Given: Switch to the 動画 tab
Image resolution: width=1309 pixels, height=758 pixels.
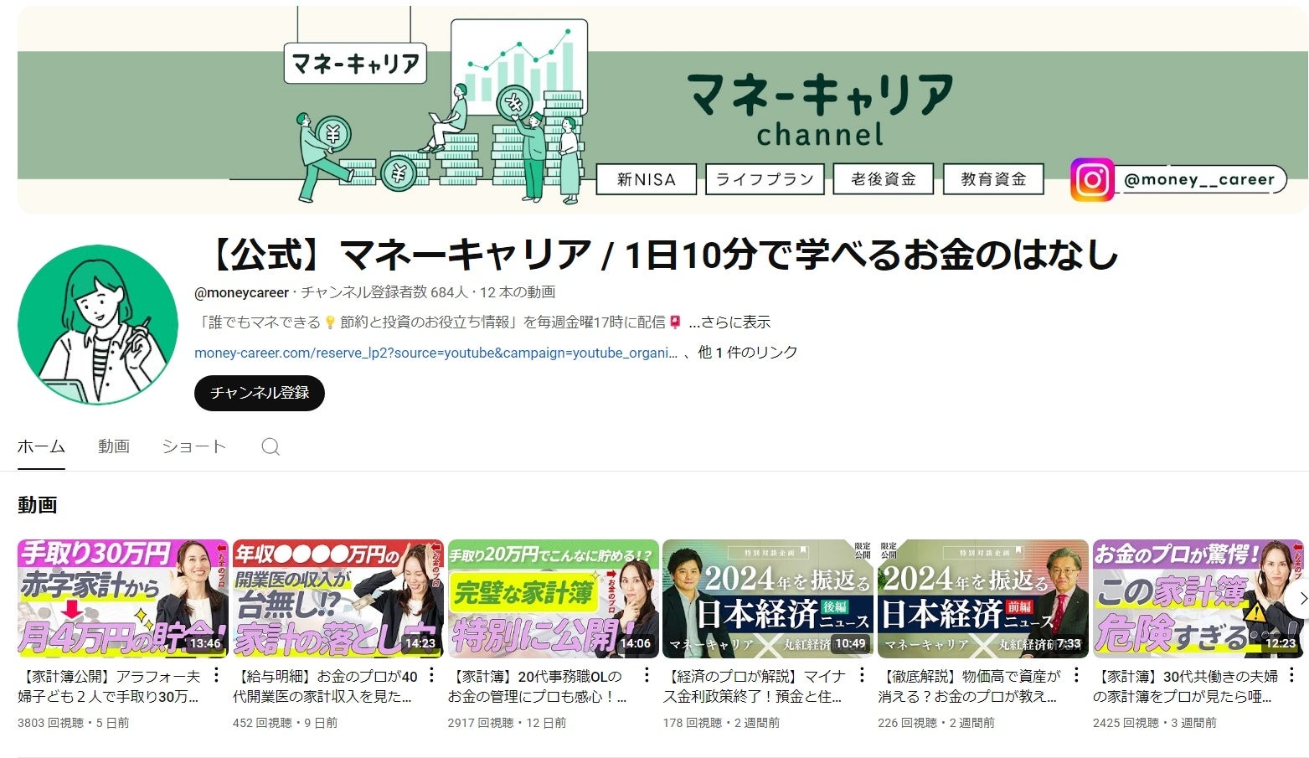Looking at the screenshot, I should (x=114, y=446).
